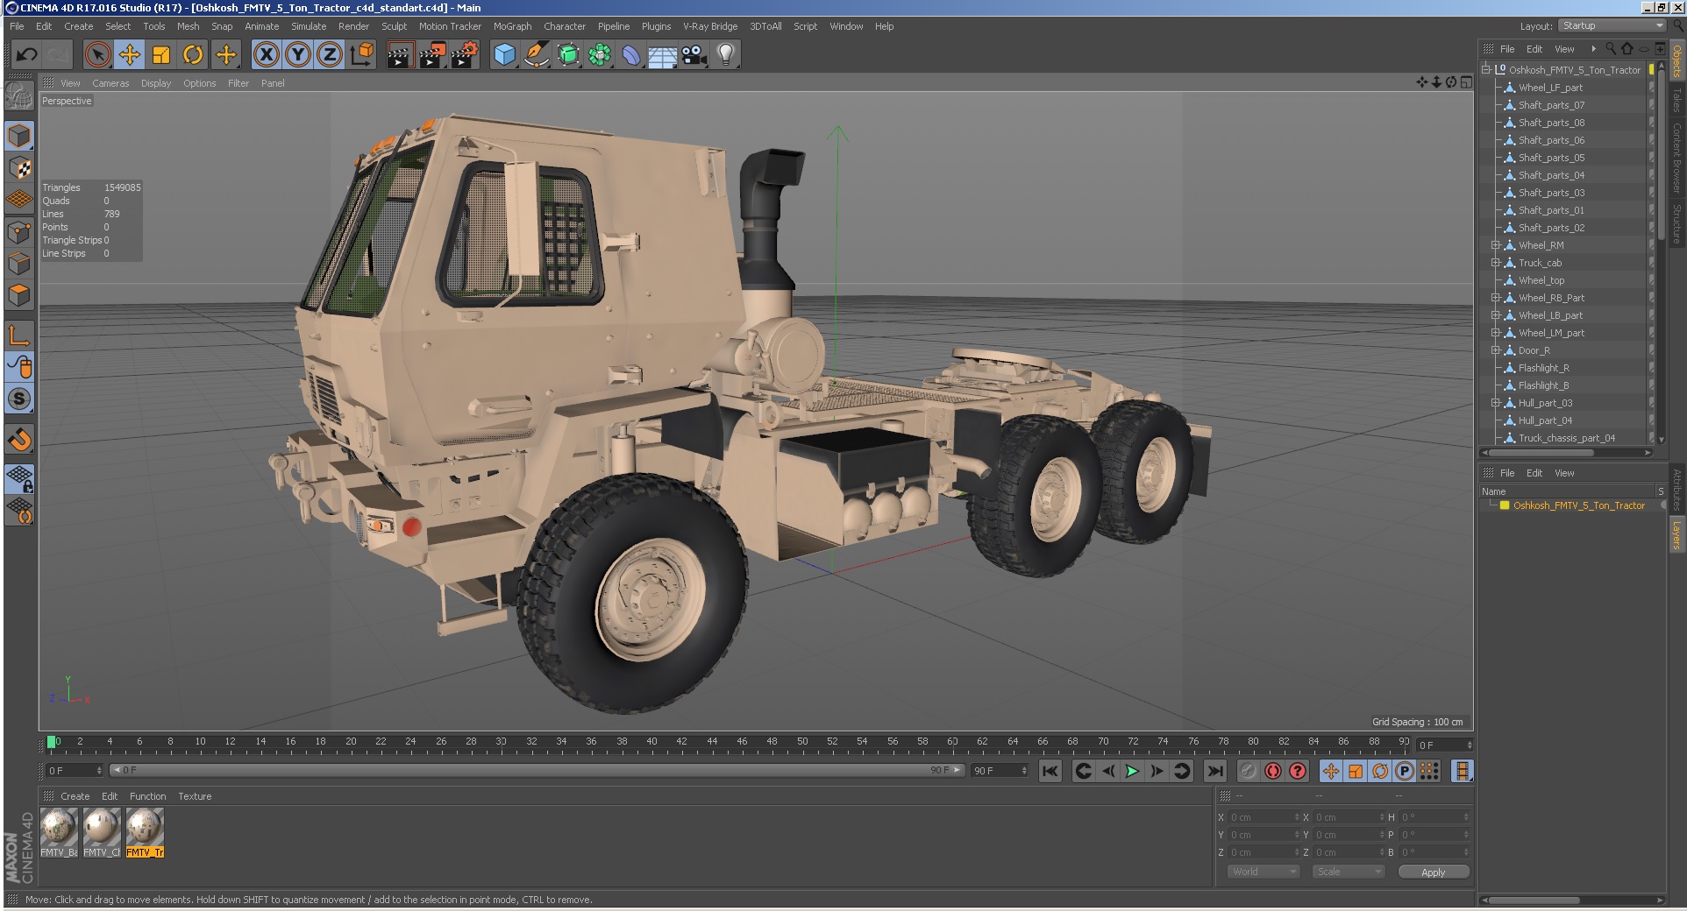This screenshot has width=1687, height=911.
Task: Open the Deformer objects icon
Action: [x=631, y=55]
